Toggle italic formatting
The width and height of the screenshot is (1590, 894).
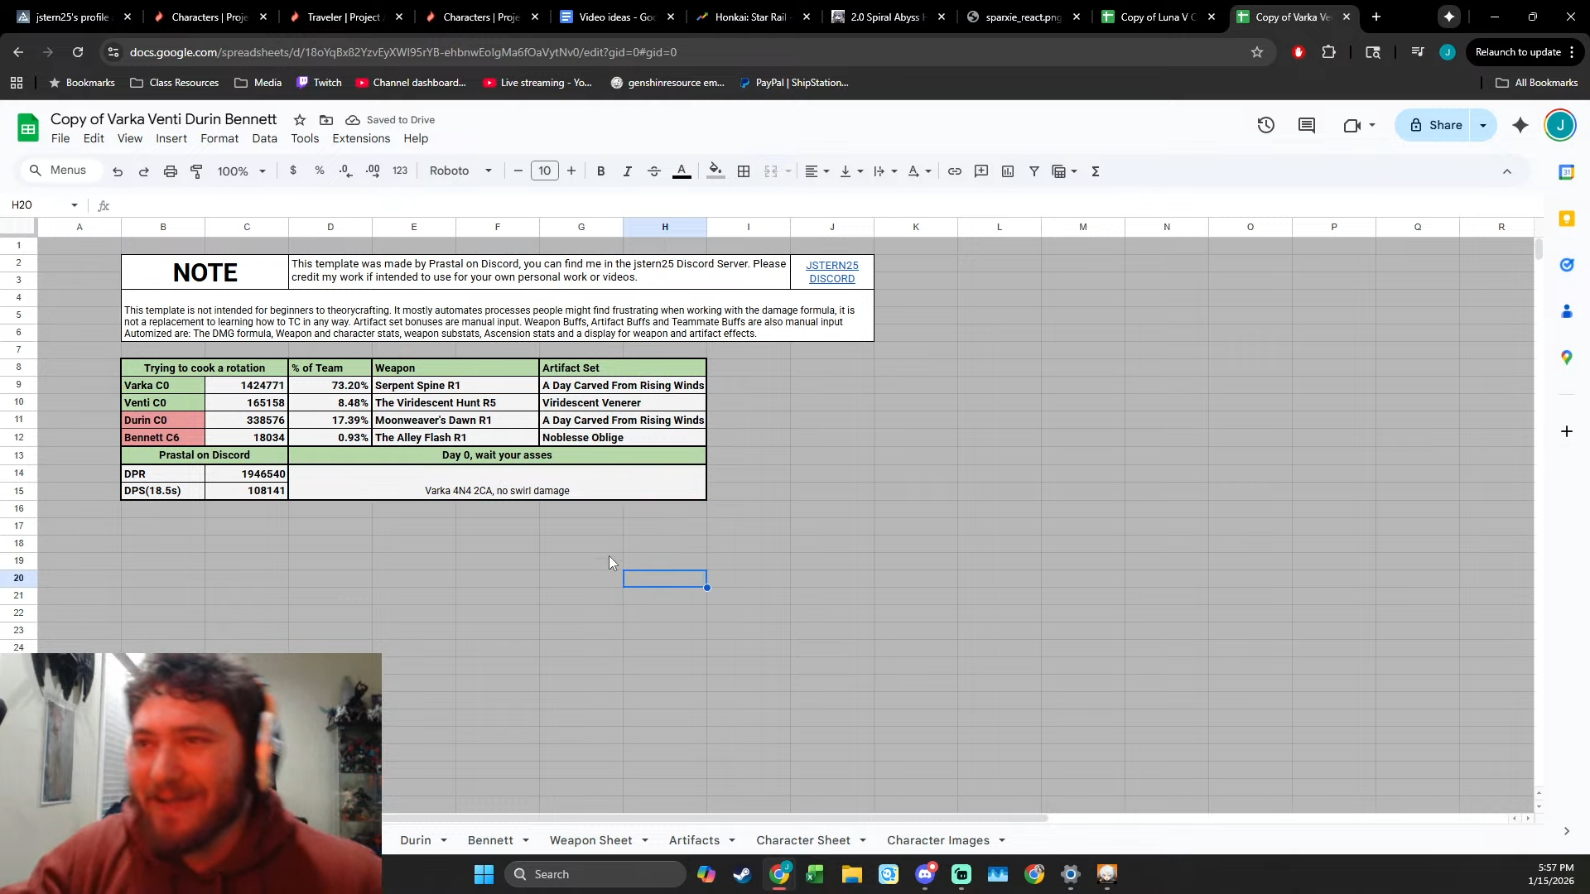(x=627, y=171)
